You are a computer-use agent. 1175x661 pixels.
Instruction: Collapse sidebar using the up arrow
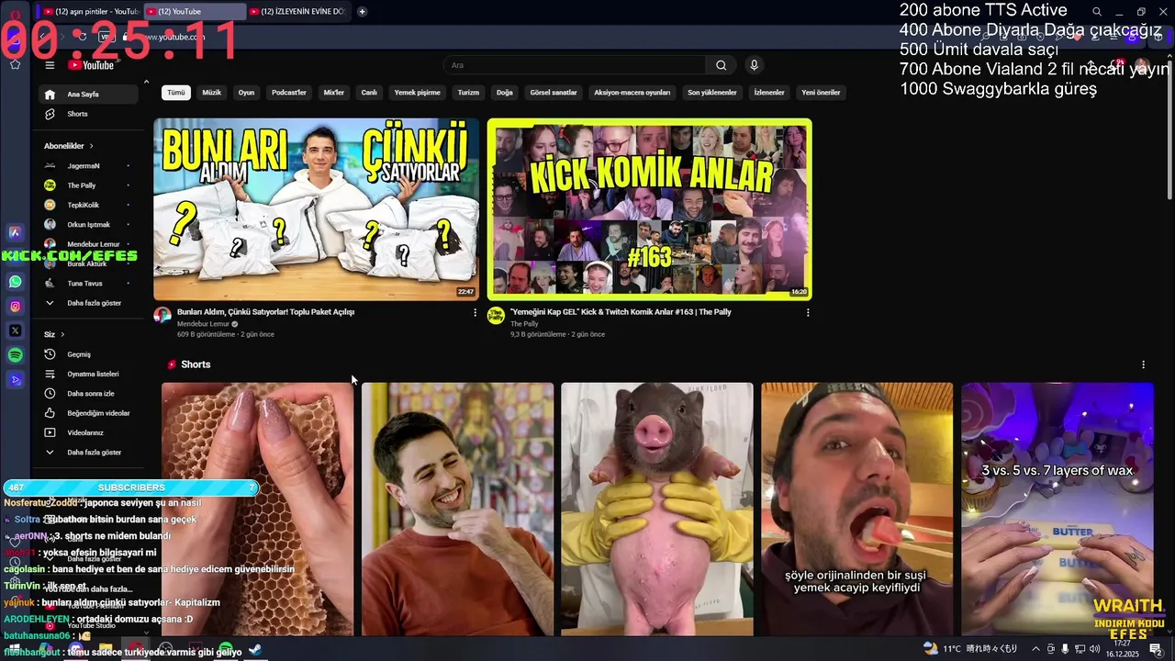tap(146, 82)
